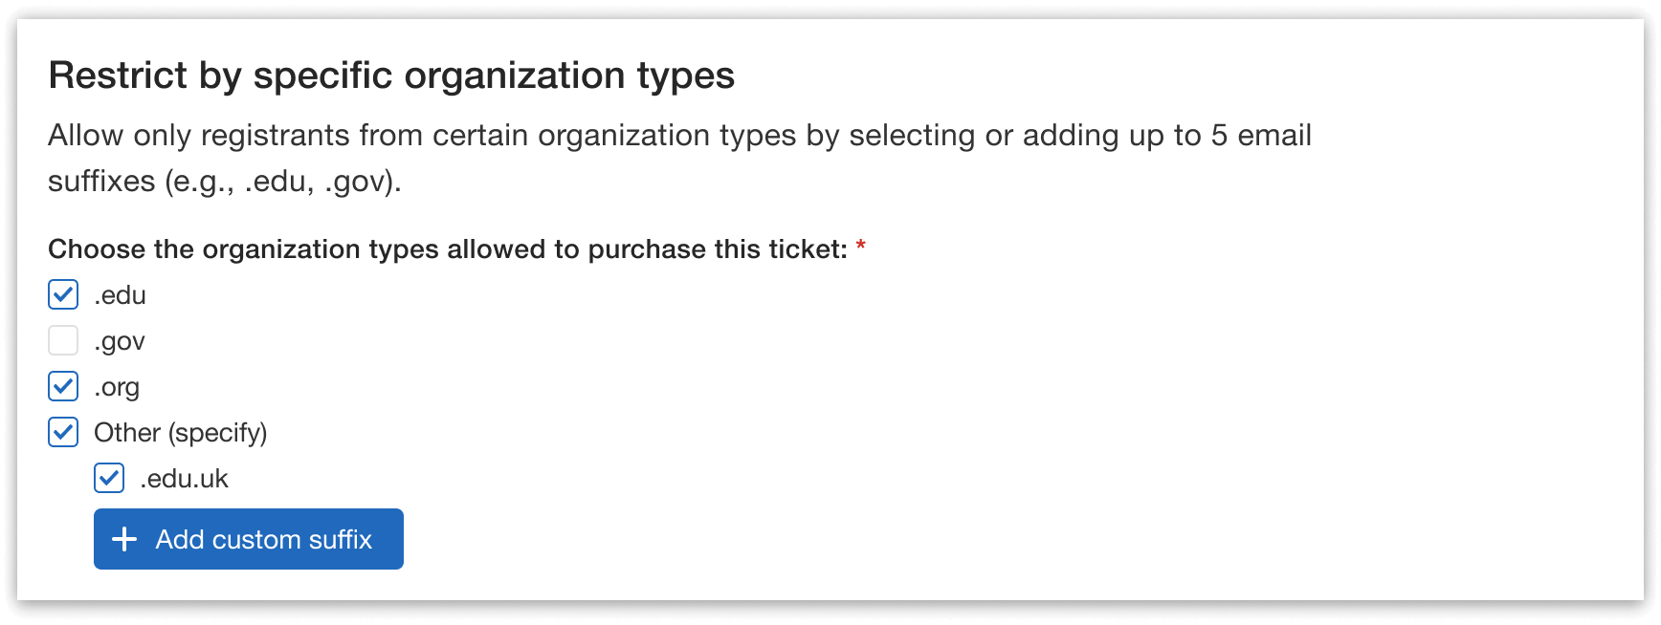Click the Other (specify) label
The height and width of the screenshot is (625, 1661).
pyautogui.click(x=181, y=432)
